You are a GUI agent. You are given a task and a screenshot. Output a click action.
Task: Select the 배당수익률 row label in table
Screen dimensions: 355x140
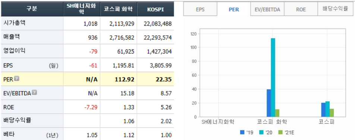(17, 121)
